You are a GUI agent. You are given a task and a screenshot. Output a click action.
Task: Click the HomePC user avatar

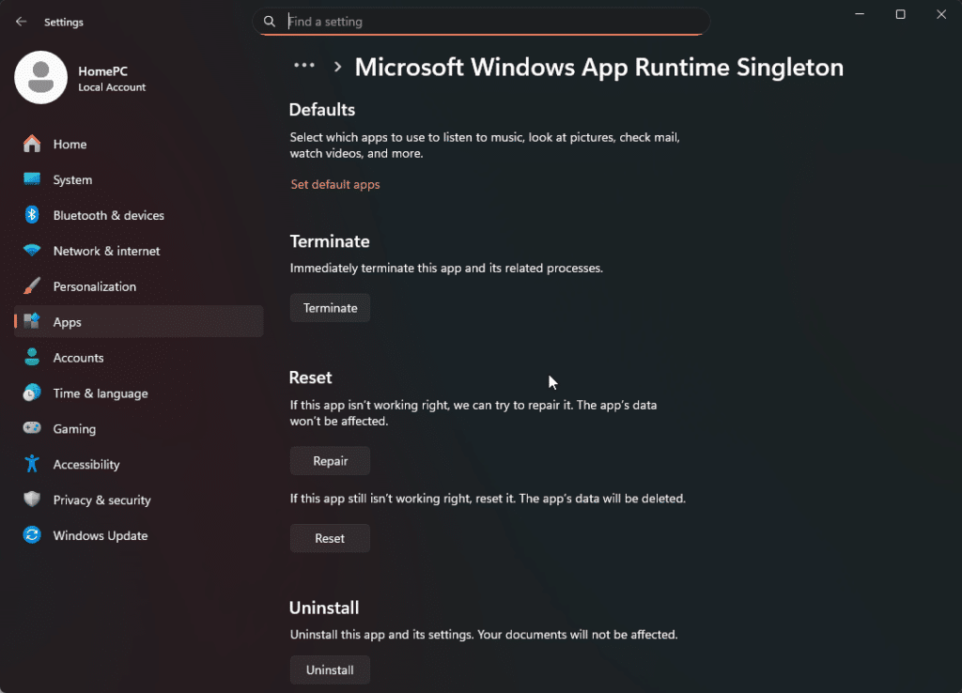pyautogui.click(x=40, y=77)
